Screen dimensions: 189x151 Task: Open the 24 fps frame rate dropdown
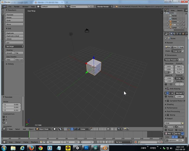[x=180, y=78]
